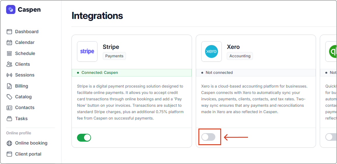Click the Connected: Caspen status bar
337x164 pixels.
pos(132,73)
